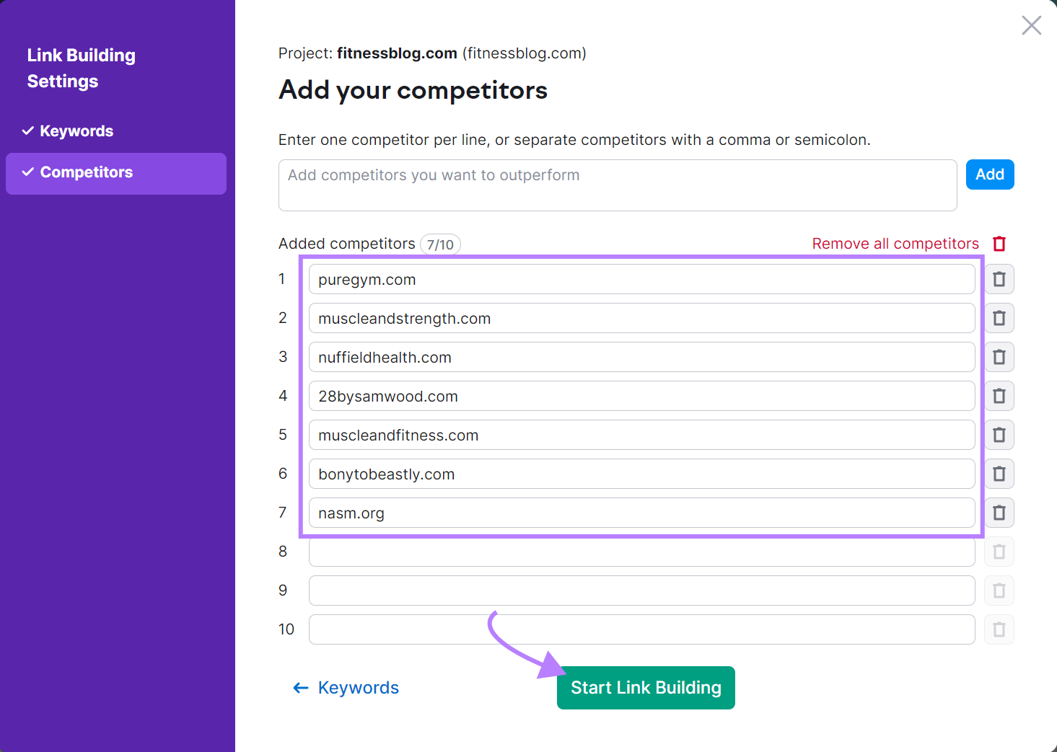Remove muscleandstrength.com using its trash icon
The width and height of the screenshot is (1057, 752).
pos(999,318)
